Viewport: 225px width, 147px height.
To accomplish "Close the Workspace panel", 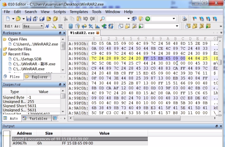I will 64,33.
